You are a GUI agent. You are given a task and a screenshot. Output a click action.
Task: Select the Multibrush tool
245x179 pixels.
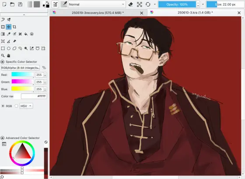[x=9, y=20]
